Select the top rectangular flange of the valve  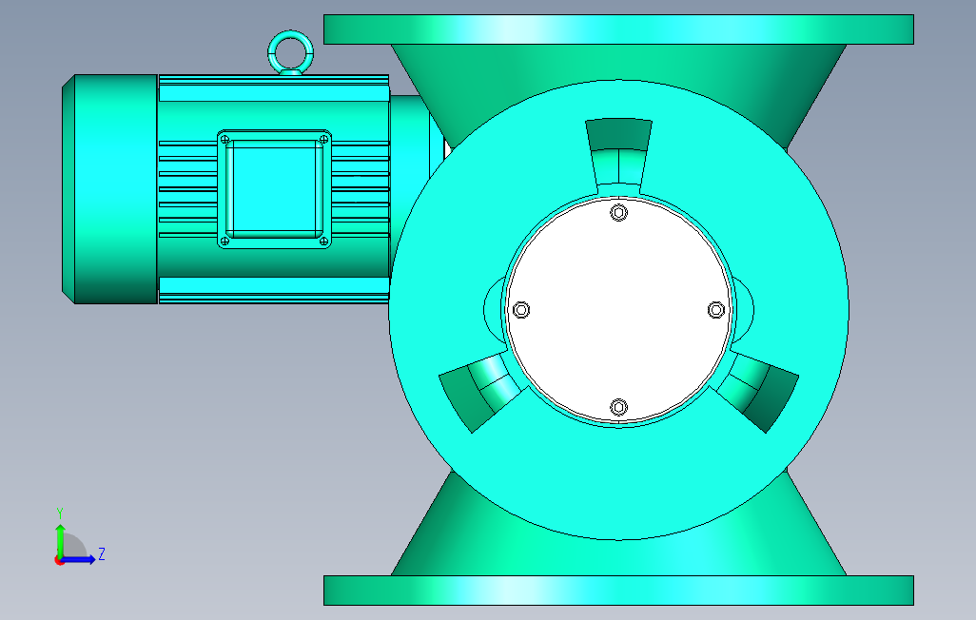tap(618, 29)
